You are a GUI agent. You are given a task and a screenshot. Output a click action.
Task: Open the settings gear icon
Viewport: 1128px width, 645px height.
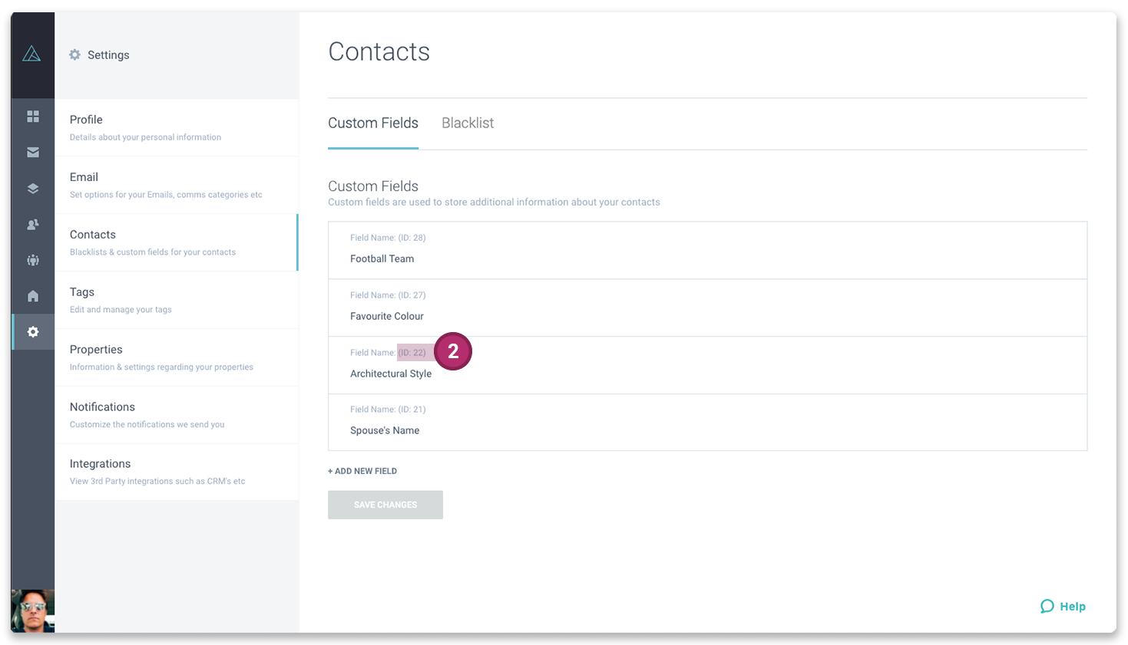pos(32,331)
